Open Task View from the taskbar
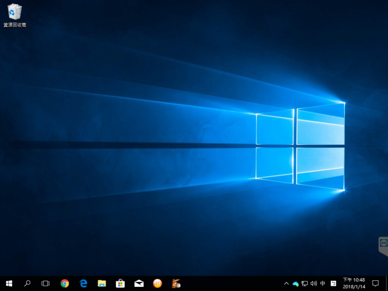 (45, 284)
